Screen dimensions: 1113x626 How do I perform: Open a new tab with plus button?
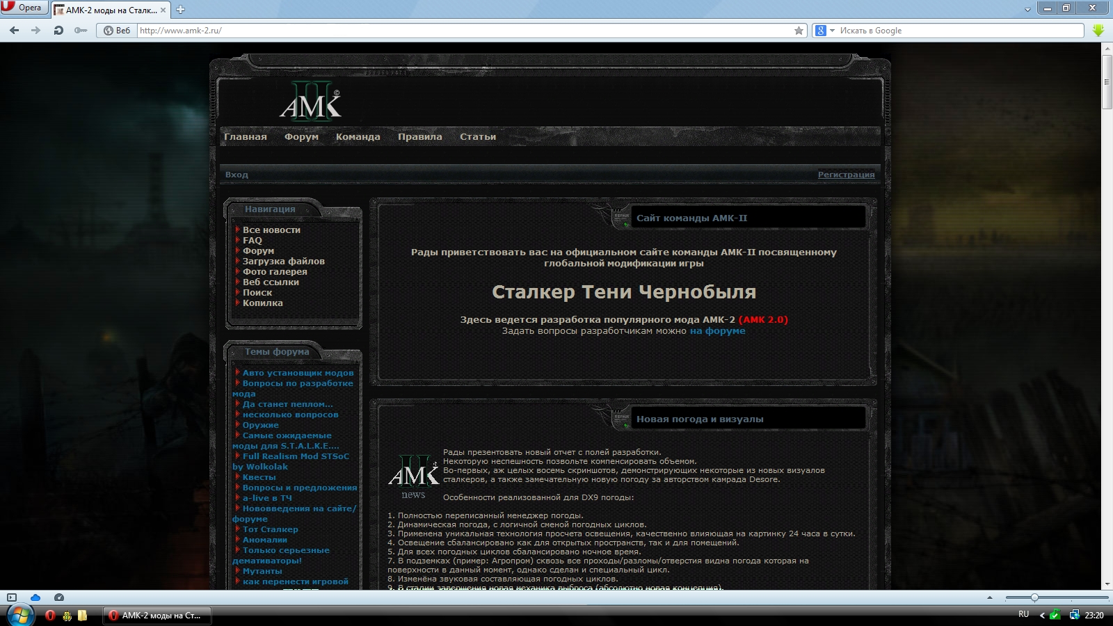pos(180,10)
